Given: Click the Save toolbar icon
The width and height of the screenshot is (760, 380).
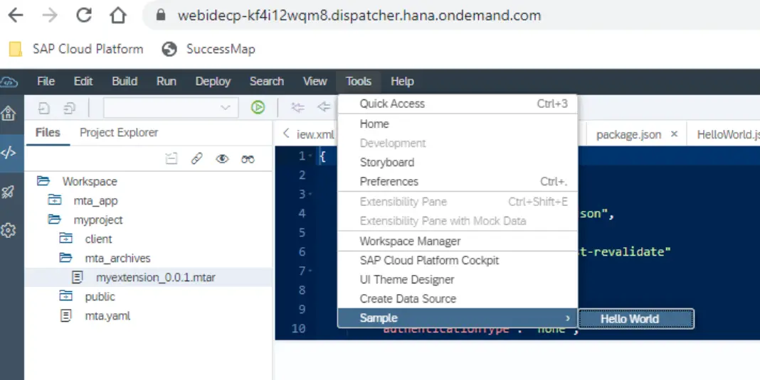Looking at the screenshot, I should pos(44,108).
